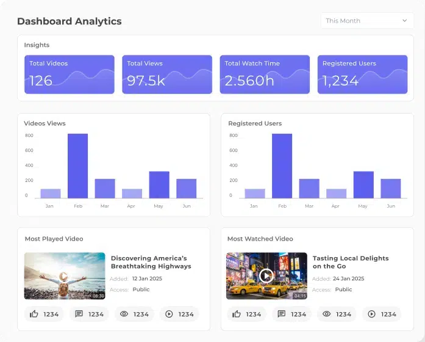Image resolution: width=425 pixels, height=342 pixels.
Task: Click the Feb bar in Videos Views chart
Action: (x=77, y=166)
